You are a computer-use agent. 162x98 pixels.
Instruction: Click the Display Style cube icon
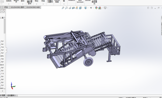pos(86,8)
